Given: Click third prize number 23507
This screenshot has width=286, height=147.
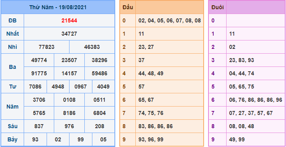Looking at the screenshot, I should (69, 60).
